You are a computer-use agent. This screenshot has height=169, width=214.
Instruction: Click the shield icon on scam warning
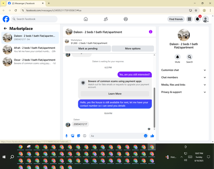83,83
